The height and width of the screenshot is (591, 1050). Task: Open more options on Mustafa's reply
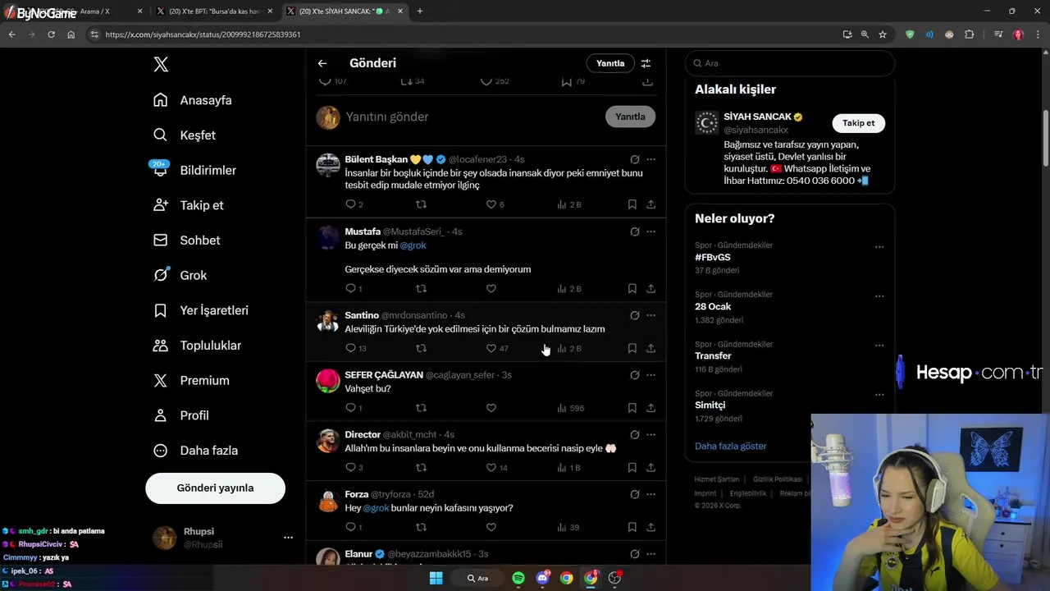pyautogui.click(x=651, y=231)
